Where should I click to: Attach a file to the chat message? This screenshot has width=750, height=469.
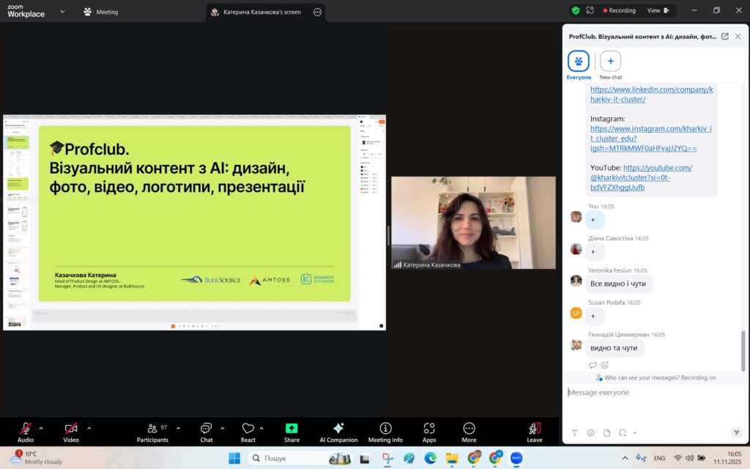tap(606, 432)
